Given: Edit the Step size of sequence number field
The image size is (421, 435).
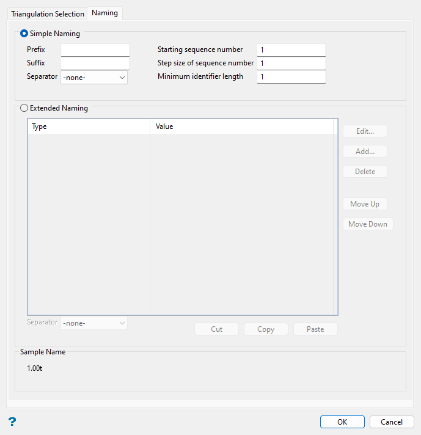Looking at the screenshot, I should tap(291, 63).
